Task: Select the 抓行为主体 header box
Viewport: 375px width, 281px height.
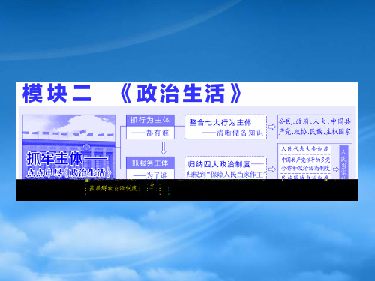Action: tap(150, 120)
